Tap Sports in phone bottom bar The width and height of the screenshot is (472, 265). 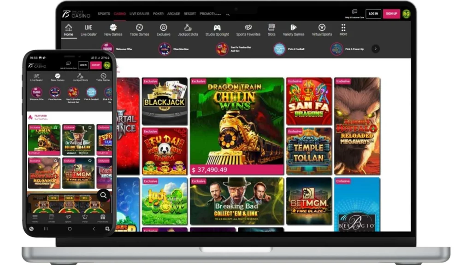pos(68,219)
